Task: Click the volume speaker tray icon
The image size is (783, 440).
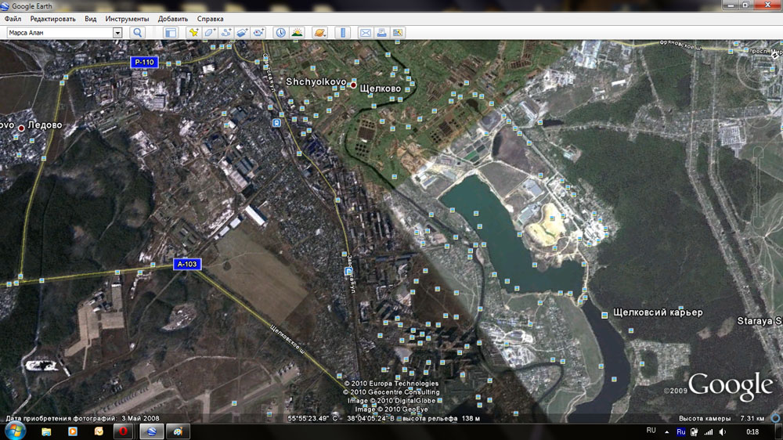Action: (x=723, y=432)
